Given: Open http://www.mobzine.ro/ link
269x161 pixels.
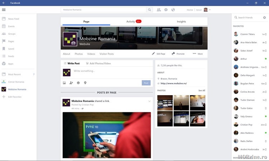Looking at the screenshot, I should tap(174, 83).
